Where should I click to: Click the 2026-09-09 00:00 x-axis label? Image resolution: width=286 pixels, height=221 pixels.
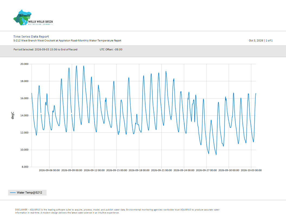tap(72, 170)
